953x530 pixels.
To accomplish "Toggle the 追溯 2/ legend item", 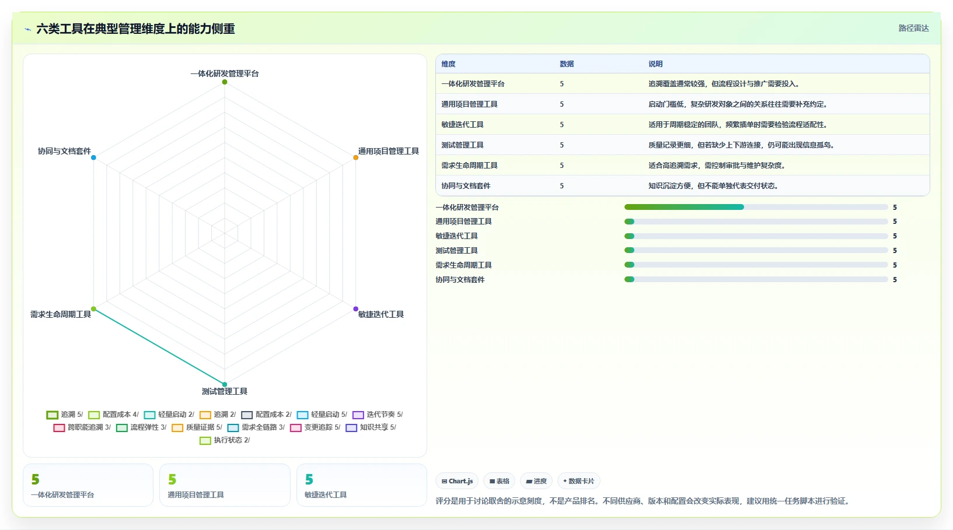I will [x=218, y=415].
